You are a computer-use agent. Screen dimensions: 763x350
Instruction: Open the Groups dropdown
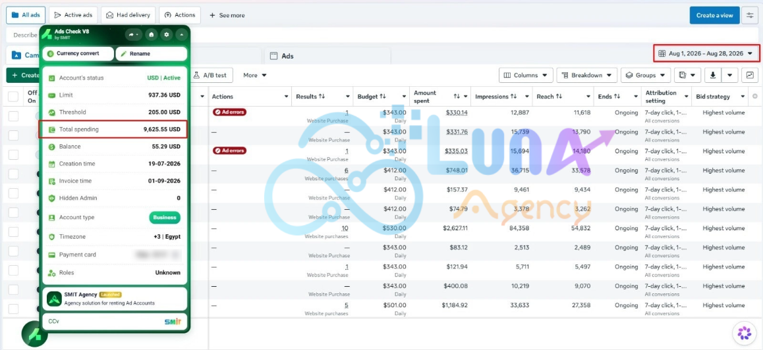pyautogui.click(x=646, y=76)
